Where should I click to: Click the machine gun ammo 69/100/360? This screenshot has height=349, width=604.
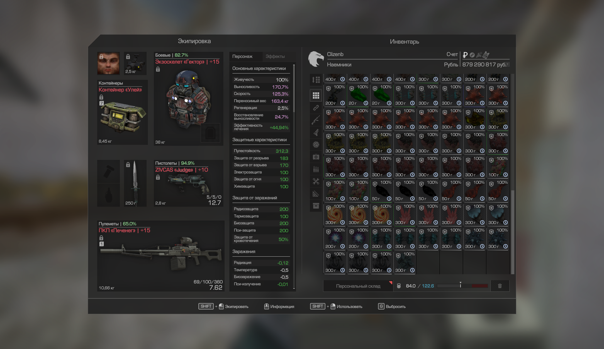208,282
